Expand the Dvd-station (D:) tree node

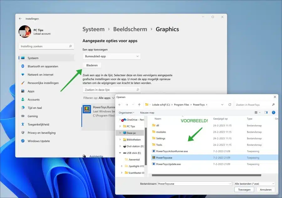pyautogui.click(x=120, y=146)
